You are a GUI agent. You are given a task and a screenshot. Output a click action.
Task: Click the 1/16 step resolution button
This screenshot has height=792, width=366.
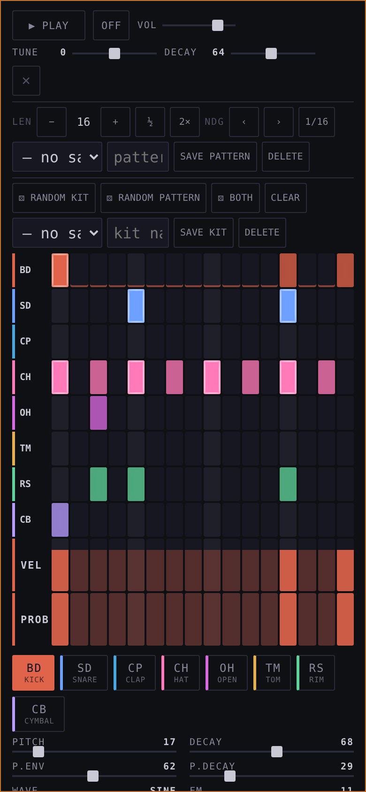click(317, 122)
